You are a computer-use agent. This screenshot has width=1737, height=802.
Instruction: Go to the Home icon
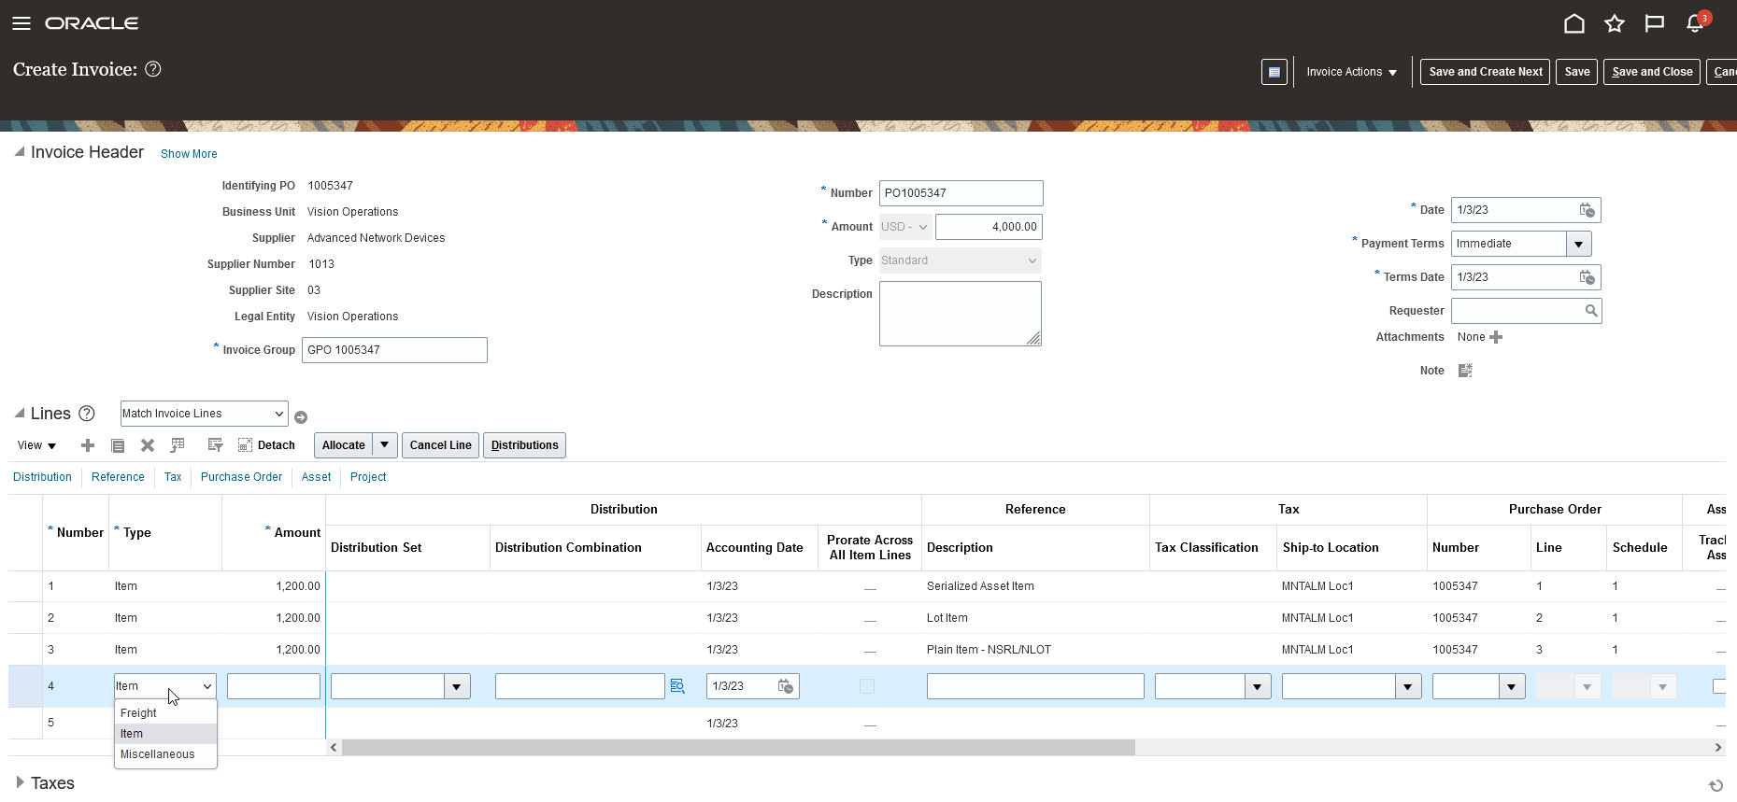tap(1574, 23)
